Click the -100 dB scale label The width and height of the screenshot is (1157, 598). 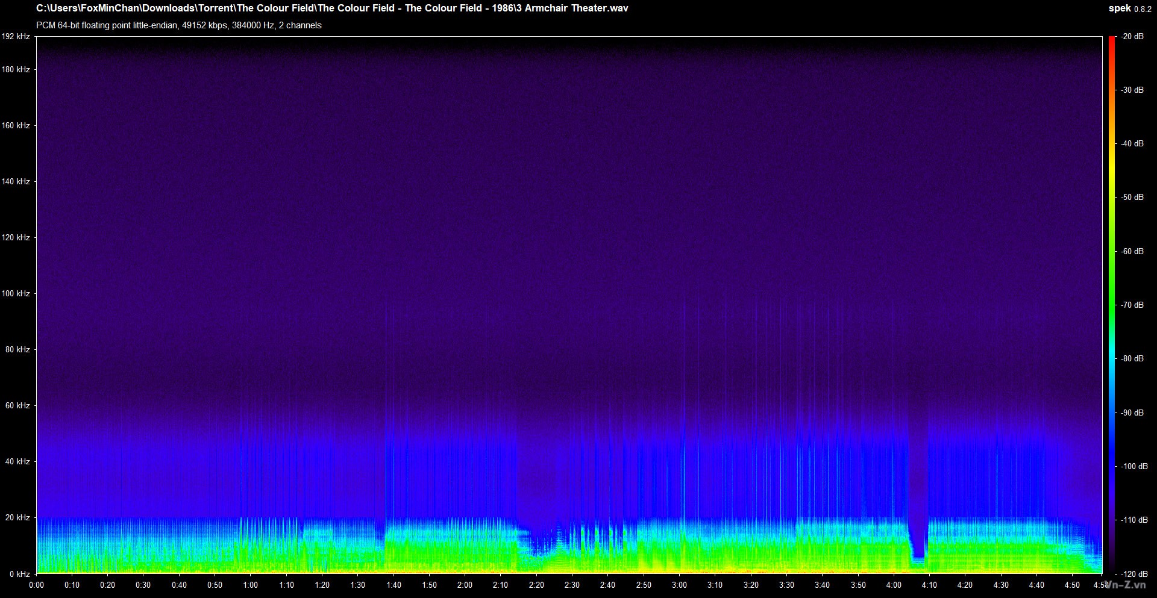pos(1134,467)
